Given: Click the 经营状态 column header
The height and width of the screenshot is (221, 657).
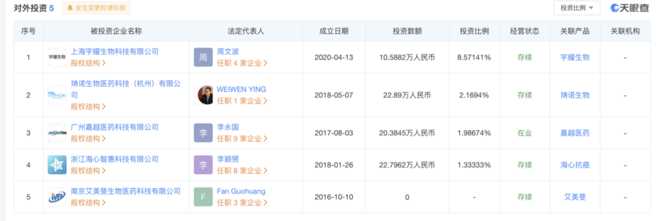Looking at the screenshot, I should point(524,31).
